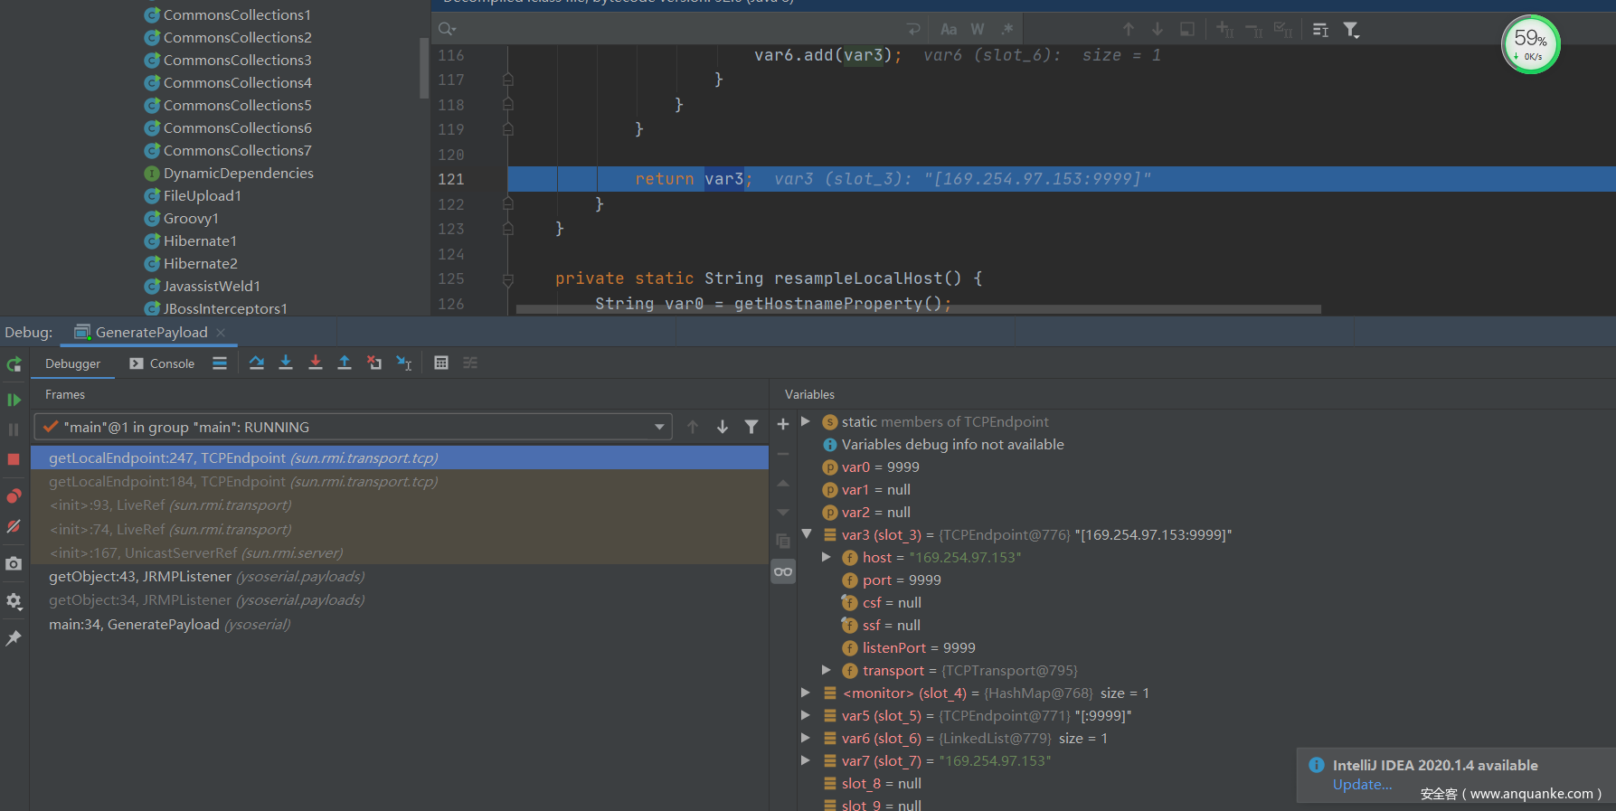Viewport: 1616px width, 811px height.
Task: Resume the program with the green play icon
Action: coord(14,400)
